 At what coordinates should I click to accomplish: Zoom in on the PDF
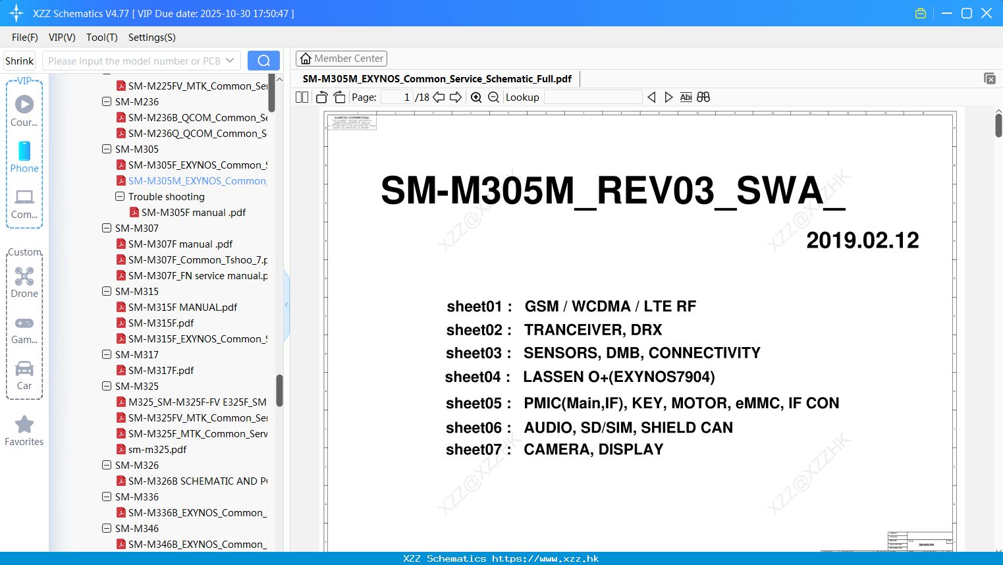476,97
